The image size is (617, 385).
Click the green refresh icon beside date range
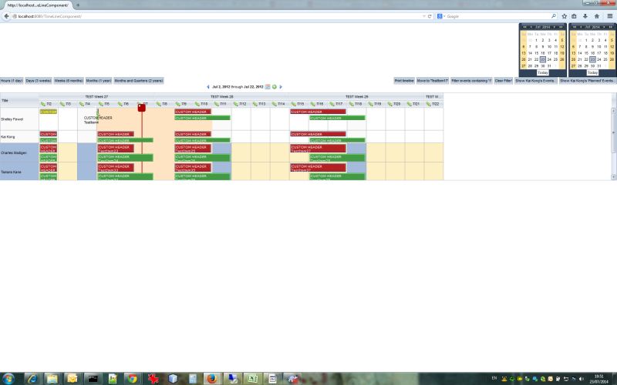[274, 87]
